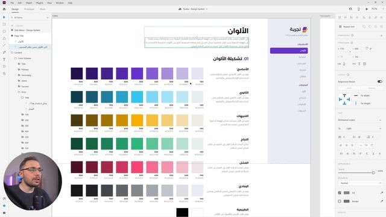The width and height of the screenshot is (386, 217).
Task: Collapse the Color Scheme group in layers
Action: point(16,58)
